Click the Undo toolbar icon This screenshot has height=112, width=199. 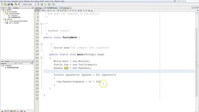16,4
